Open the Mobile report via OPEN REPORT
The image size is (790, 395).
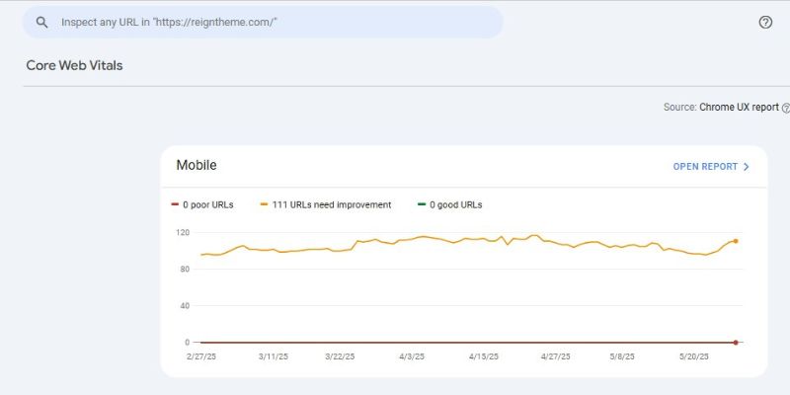[x=705, y=167]
